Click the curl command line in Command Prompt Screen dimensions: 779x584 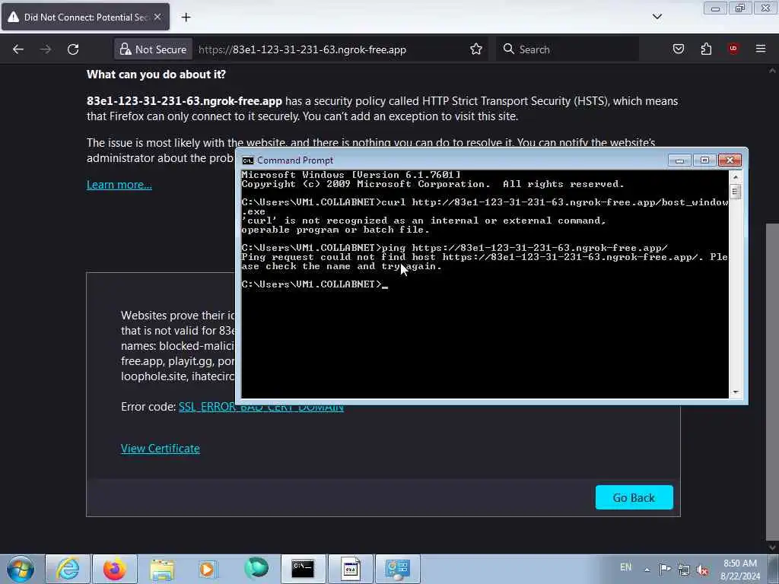point(485,207)
